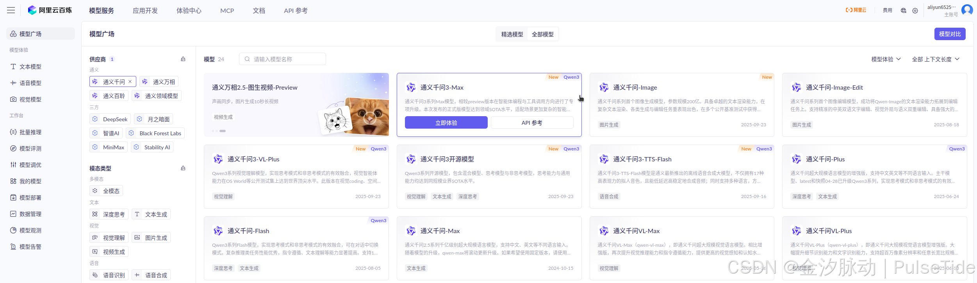Click the 通义千问3-TTS-Flash logo icon
977x283 pixels.
tap(604, 159)
